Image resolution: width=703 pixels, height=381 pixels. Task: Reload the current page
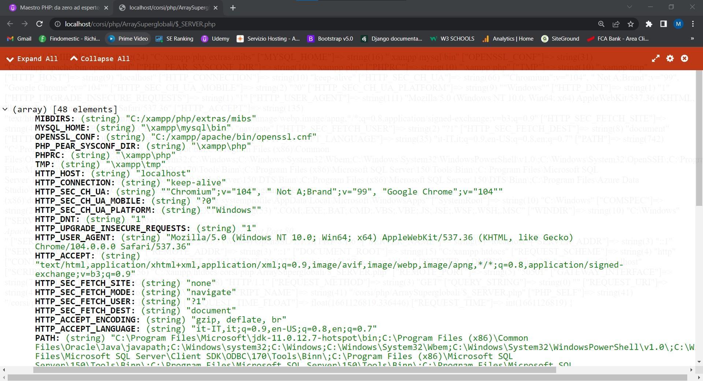[x=40, y=24]
